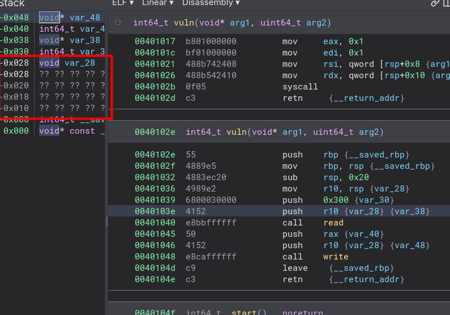
Task: Follow the 'write' call target
Action: pos(336,257)
